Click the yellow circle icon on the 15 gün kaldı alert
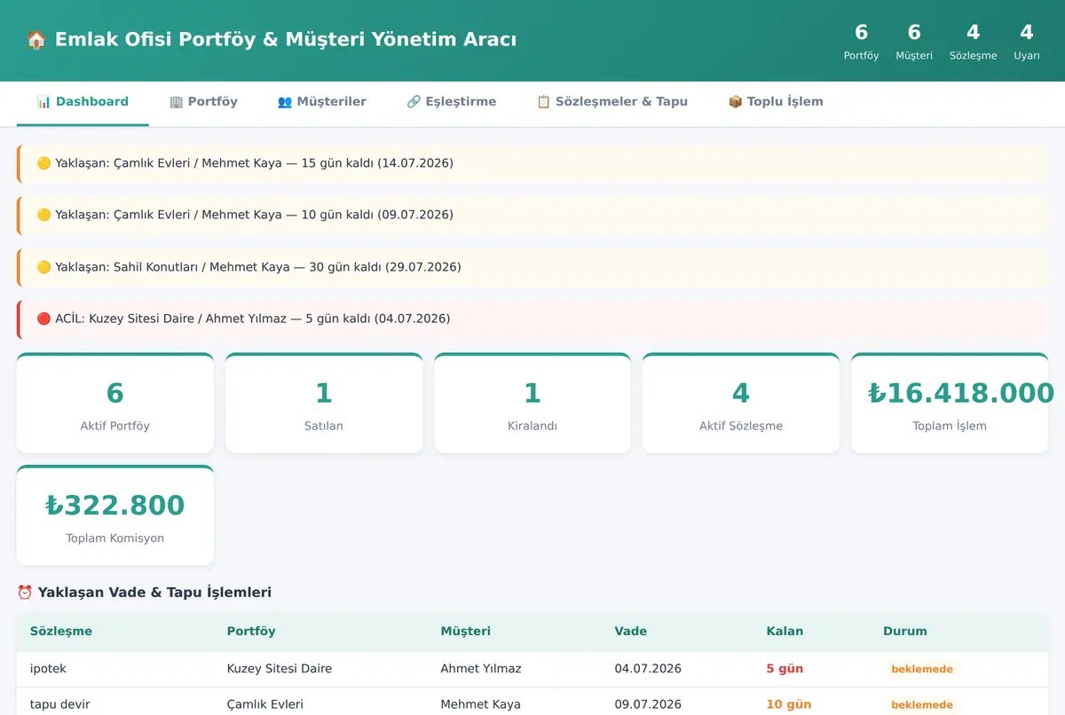Image resolution: width=1065 pixels, height=715 pixels. pyautogui.click(x=43, y=163)
